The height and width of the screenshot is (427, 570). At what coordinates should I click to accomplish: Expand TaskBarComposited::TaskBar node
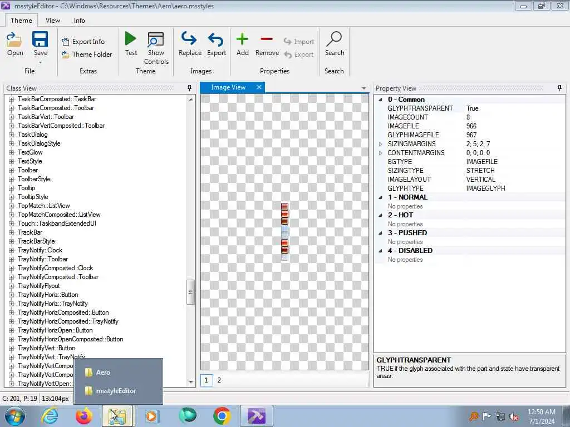(11, 99)
